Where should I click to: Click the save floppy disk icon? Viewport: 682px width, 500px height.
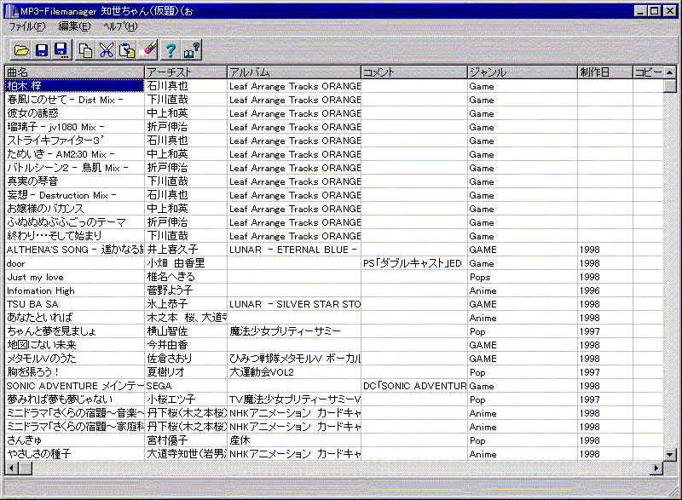click(41, 50)
